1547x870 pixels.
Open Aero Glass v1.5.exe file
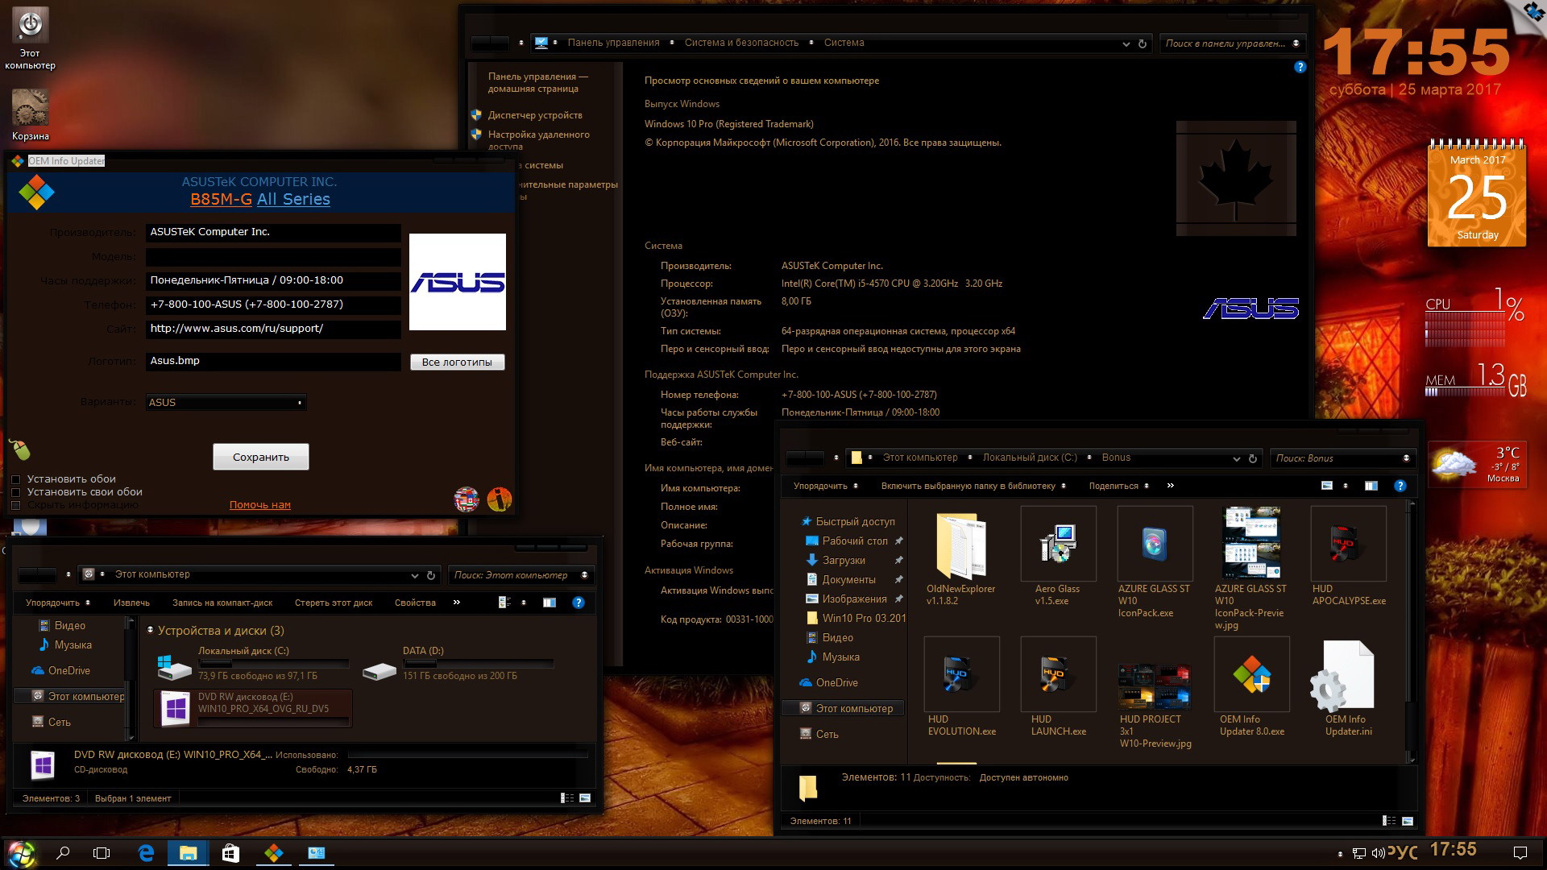1058,557
